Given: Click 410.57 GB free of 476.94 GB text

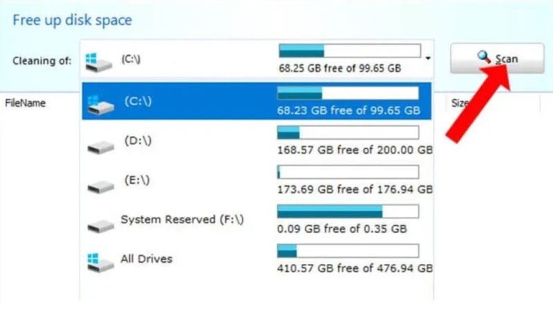Looking at the screenshot, I should coord(355,268).
